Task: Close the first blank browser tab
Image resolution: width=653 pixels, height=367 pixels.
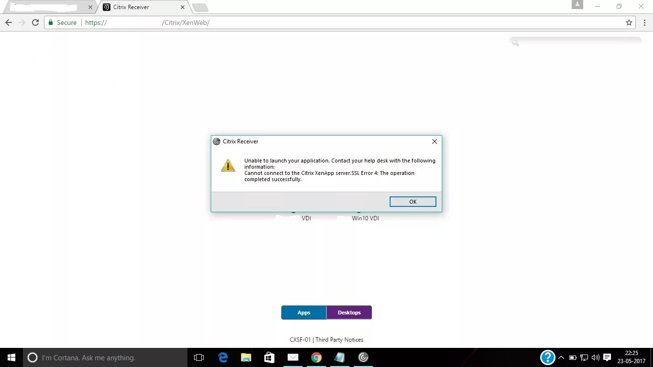Action: point(90,7)
